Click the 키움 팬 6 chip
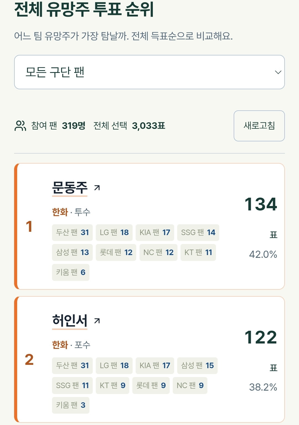The height and width of the screenshot is (425, 299). coord(71,273)
